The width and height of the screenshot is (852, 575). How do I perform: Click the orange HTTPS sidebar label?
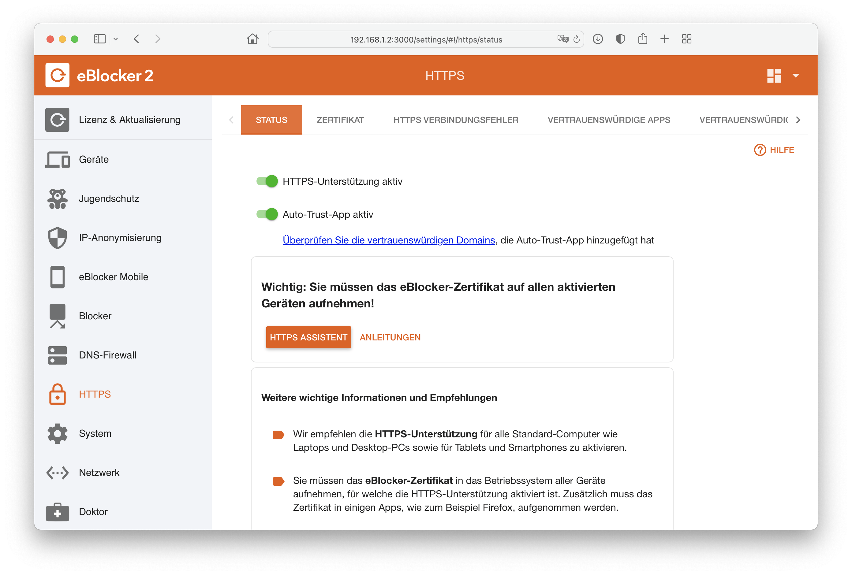tap(95, 394)
